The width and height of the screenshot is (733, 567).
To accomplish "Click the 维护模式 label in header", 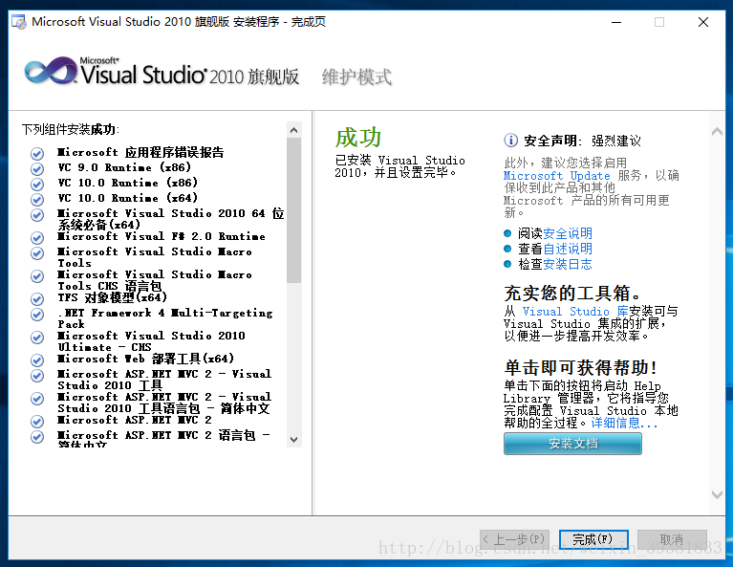I will click(x=356, y=76).
